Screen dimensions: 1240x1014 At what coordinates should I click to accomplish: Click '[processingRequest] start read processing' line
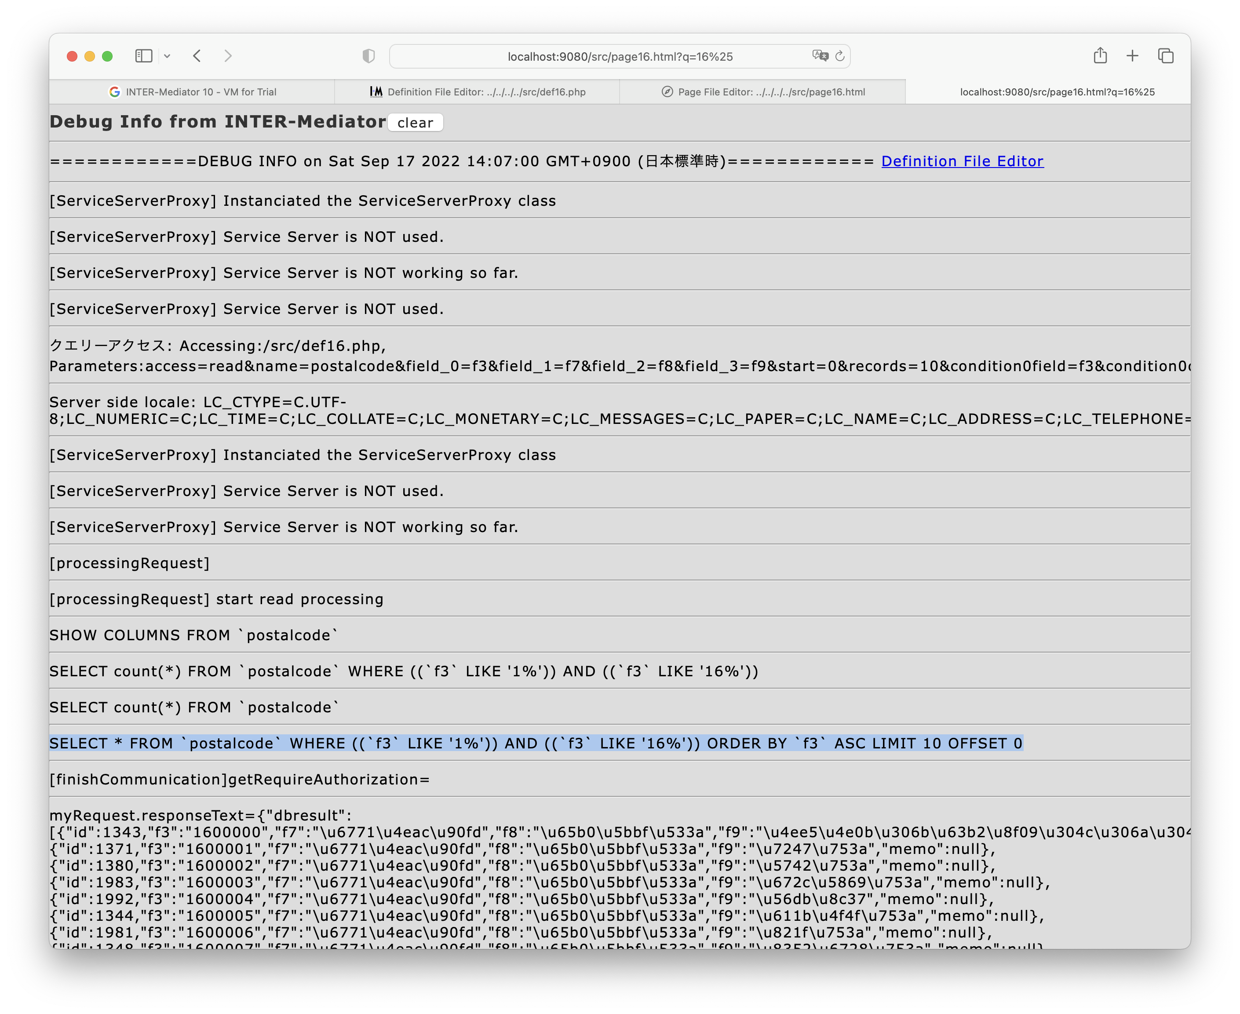pos(216,599)
